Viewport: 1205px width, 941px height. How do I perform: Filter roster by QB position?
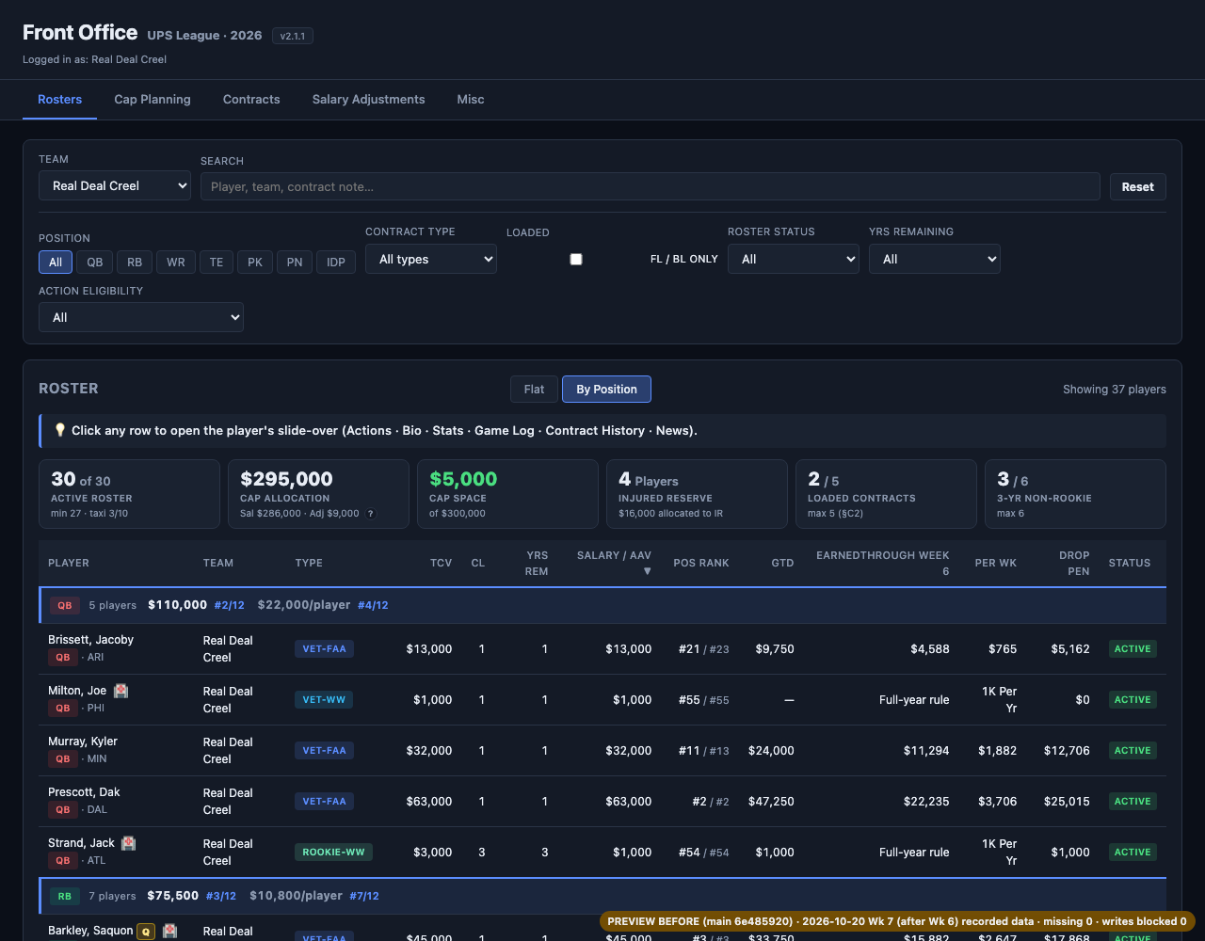[x=95, y=262]
